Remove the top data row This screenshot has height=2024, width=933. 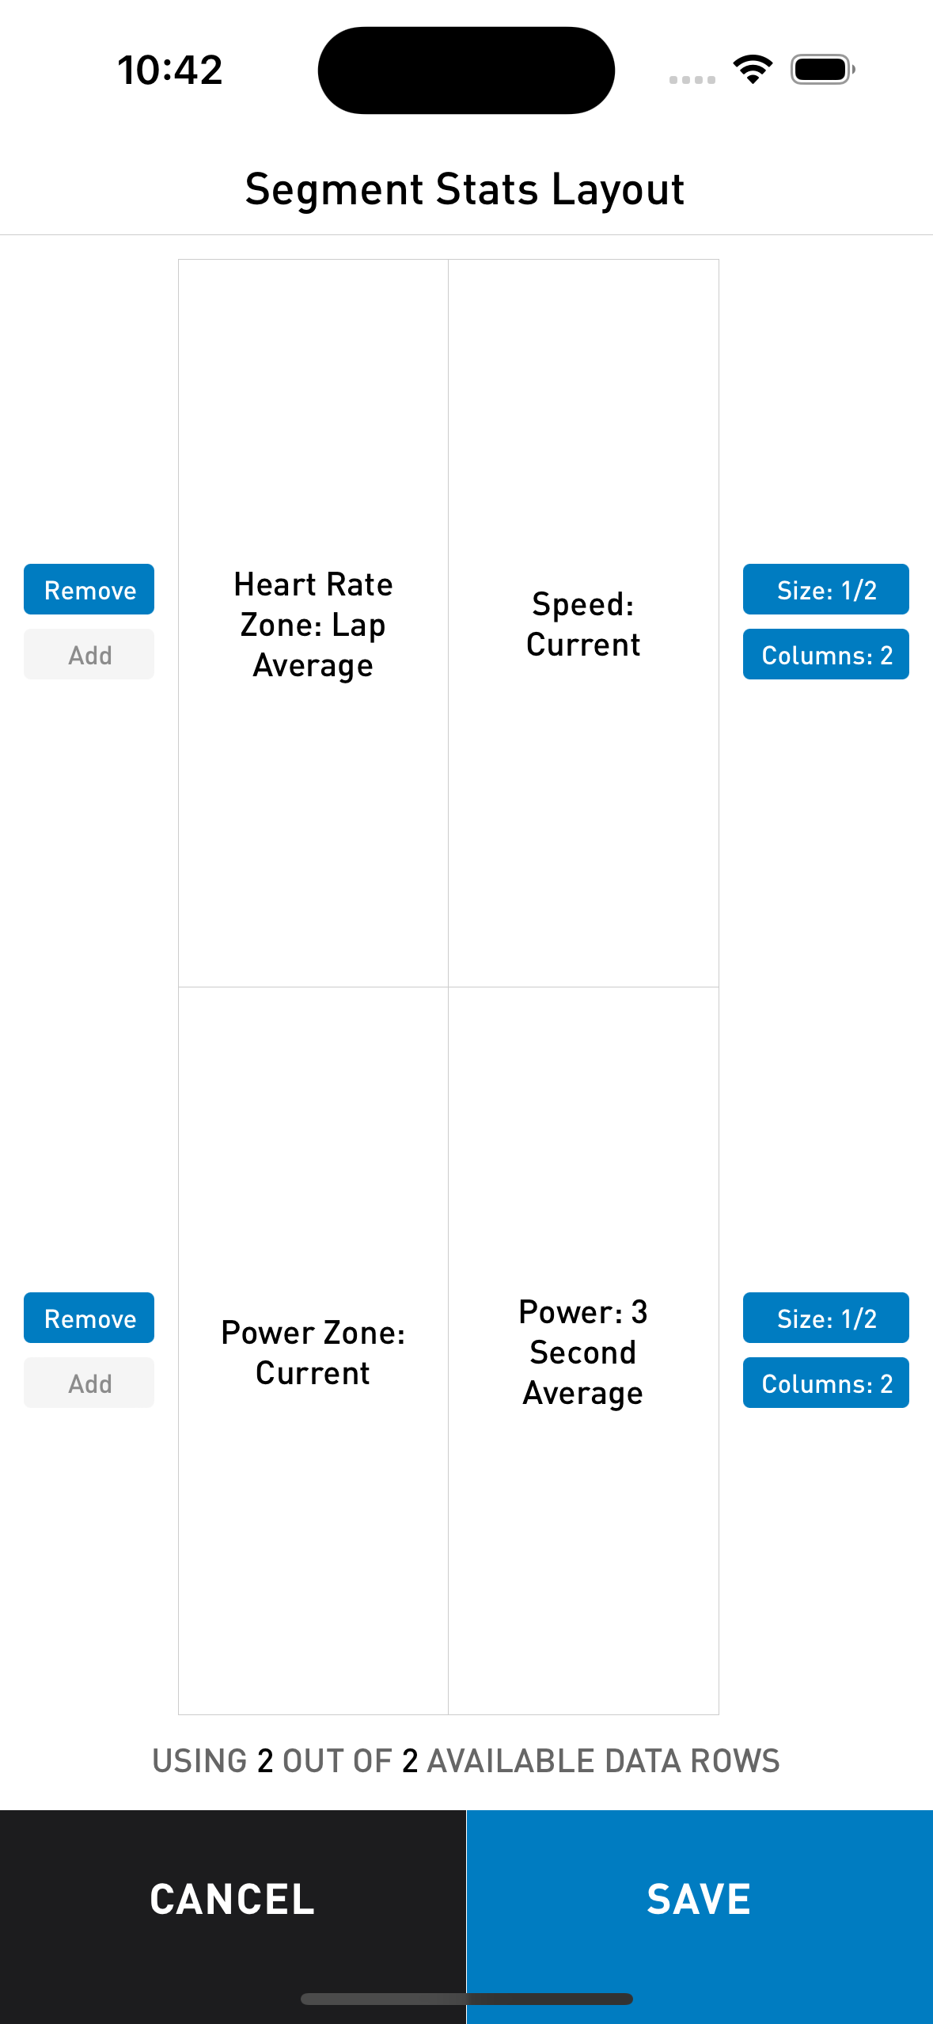[x=89, y=589]
